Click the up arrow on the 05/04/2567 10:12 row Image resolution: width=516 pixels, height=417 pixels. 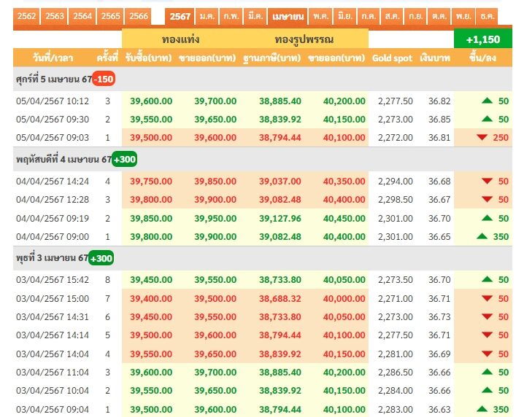pos(487,100)
